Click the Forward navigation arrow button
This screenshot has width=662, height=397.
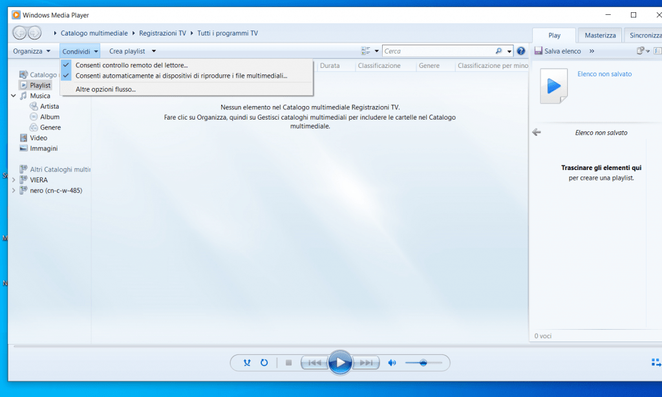tap(35, 32)
